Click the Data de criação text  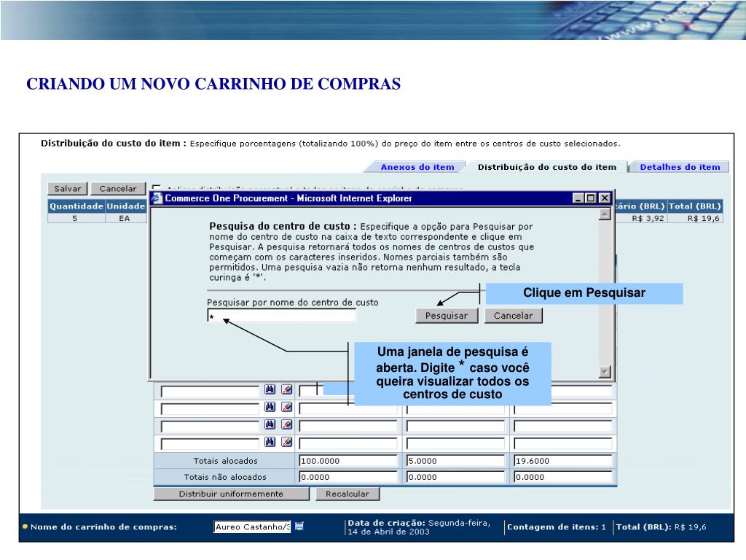[419, 527]
